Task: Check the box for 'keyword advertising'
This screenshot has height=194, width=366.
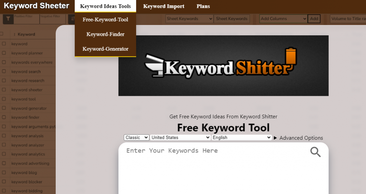Action: tap(4, 163)
